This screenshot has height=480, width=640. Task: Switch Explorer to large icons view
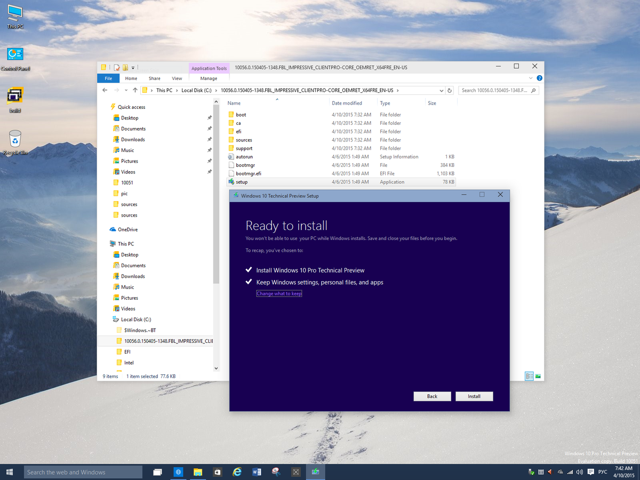[538, 376]
